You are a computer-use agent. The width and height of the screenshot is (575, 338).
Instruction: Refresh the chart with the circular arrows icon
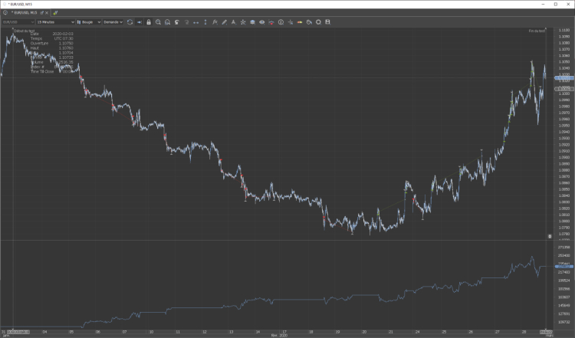pos(130,22)
